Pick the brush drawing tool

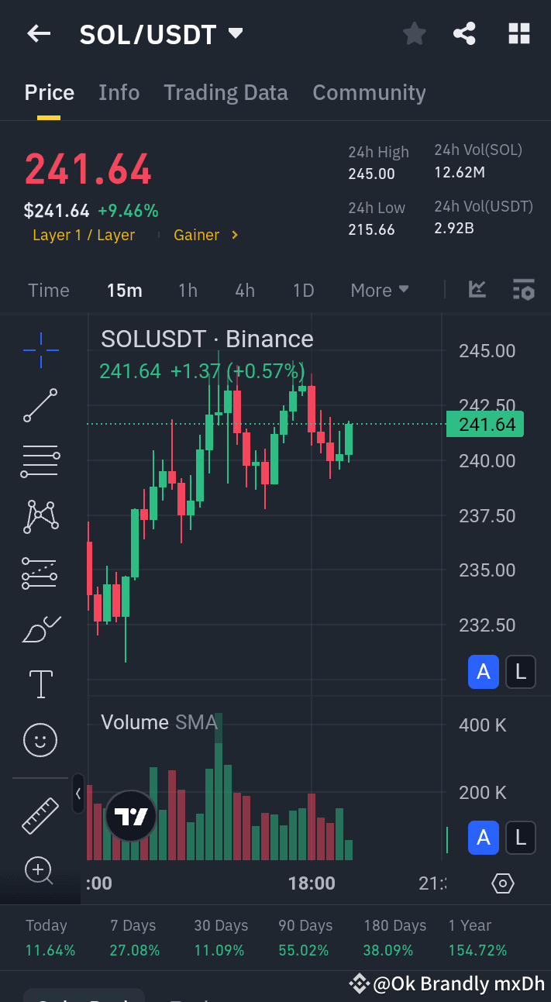coord(40,628)
